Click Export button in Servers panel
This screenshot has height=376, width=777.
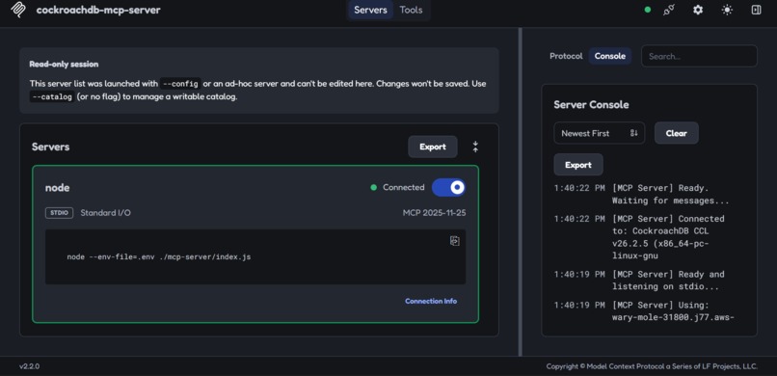pos(433,147)
